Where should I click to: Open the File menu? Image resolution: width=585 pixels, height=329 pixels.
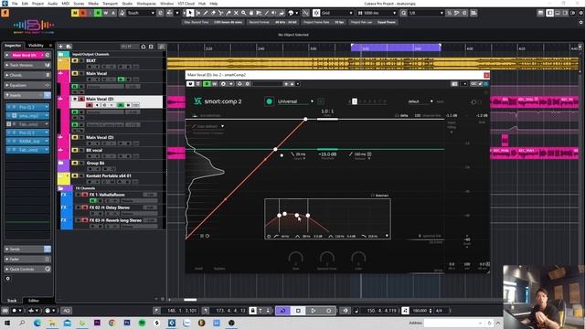[15, 4]
